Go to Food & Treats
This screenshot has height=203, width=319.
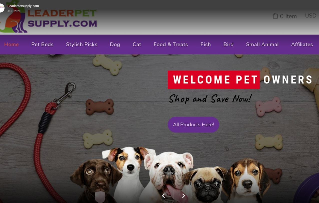coord(171,44)
